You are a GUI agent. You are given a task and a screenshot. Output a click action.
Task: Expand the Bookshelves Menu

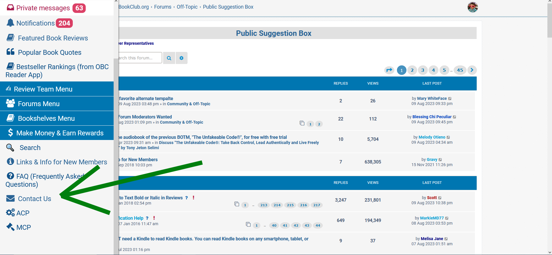coord(57,118)
